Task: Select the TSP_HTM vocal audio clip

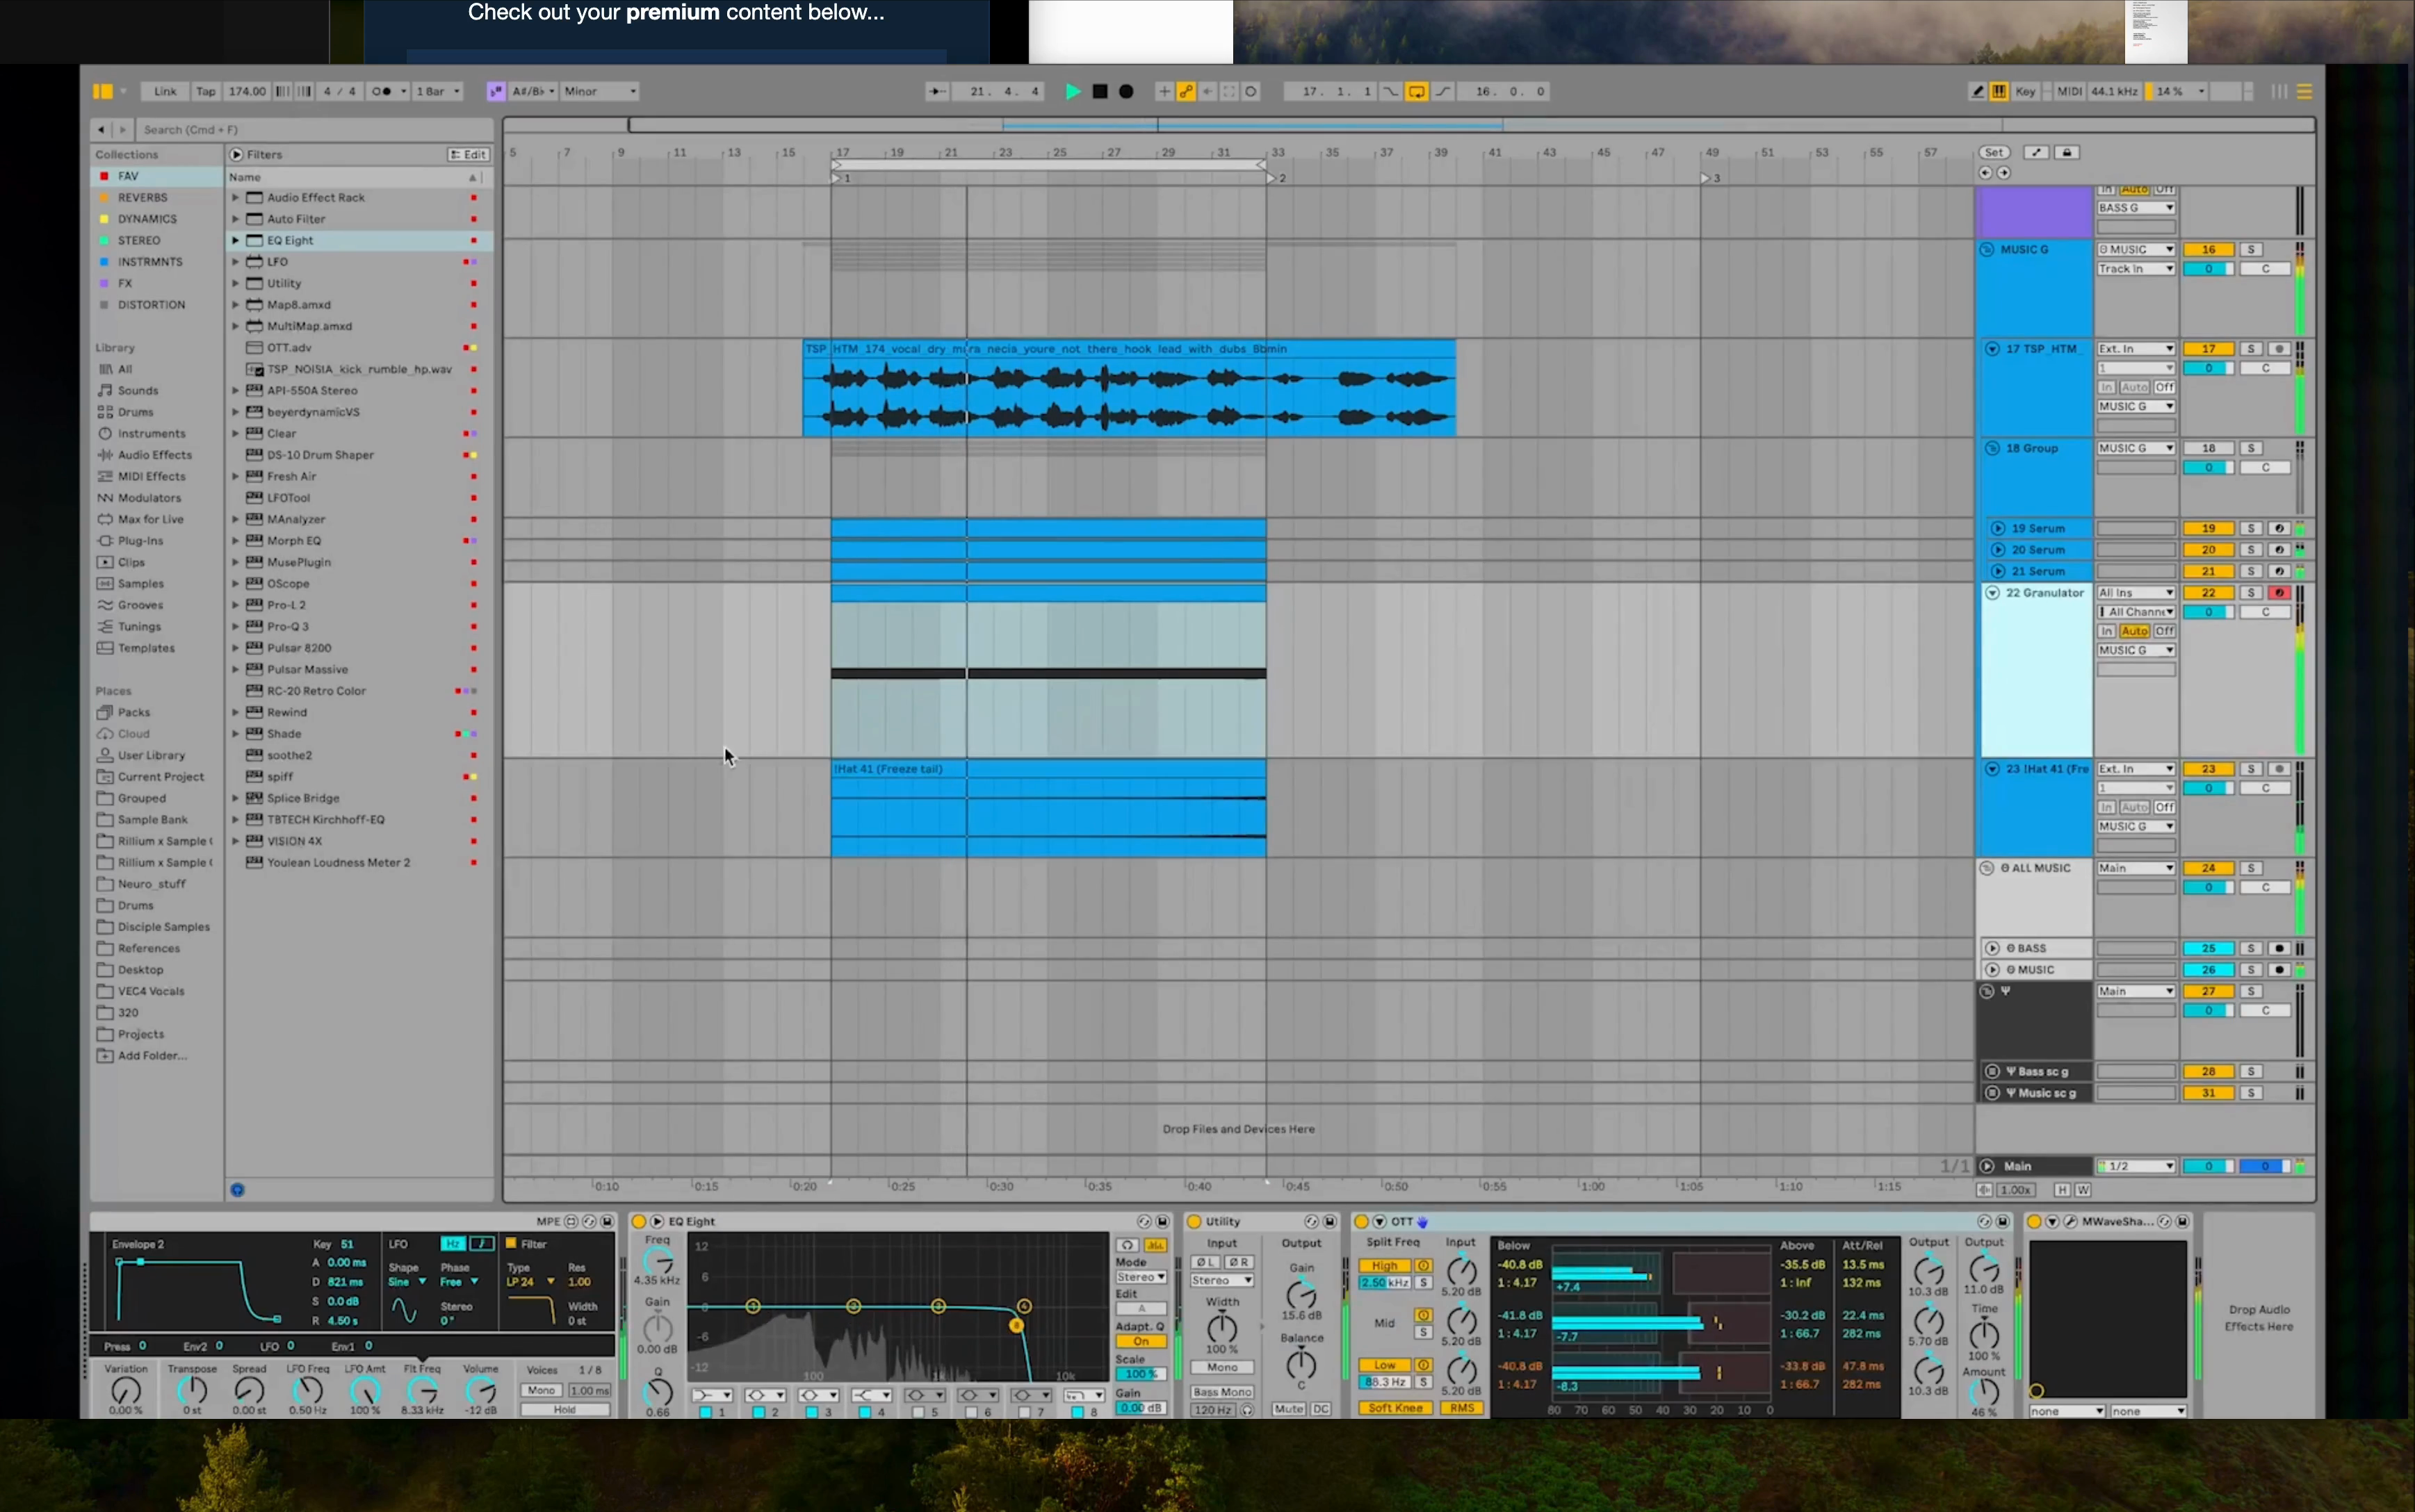Action: tap(1130, 388)
